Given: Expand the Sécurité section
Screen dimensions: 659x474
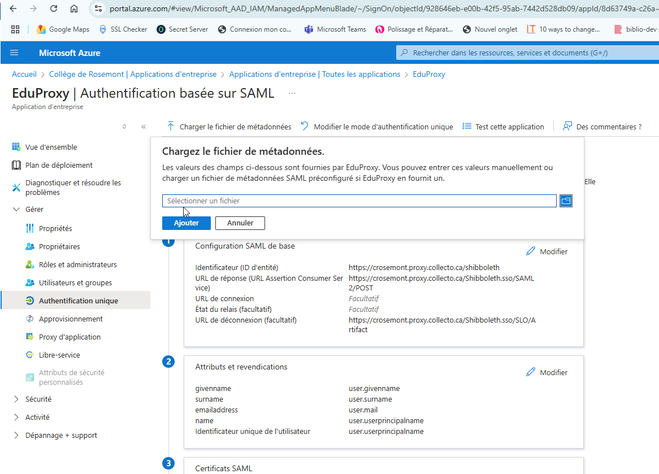Looking at the screenshot, I should 16,399.
